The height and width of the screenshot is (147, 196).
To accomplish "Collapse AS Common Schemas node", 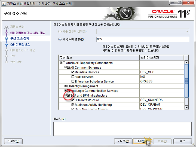I will tap(65, 68).
